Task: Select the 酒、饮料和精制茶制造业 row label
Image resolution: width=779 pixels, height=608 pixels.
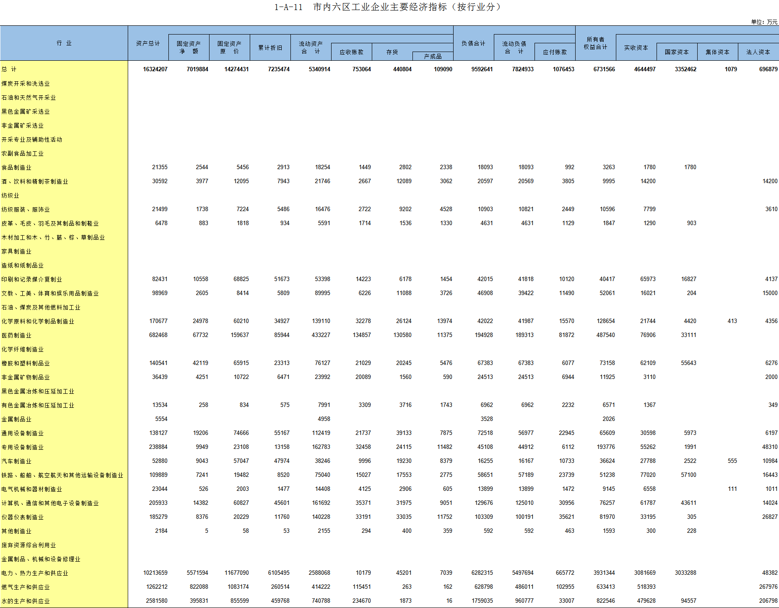Action: pyautogui.click(x=35, y=181)
